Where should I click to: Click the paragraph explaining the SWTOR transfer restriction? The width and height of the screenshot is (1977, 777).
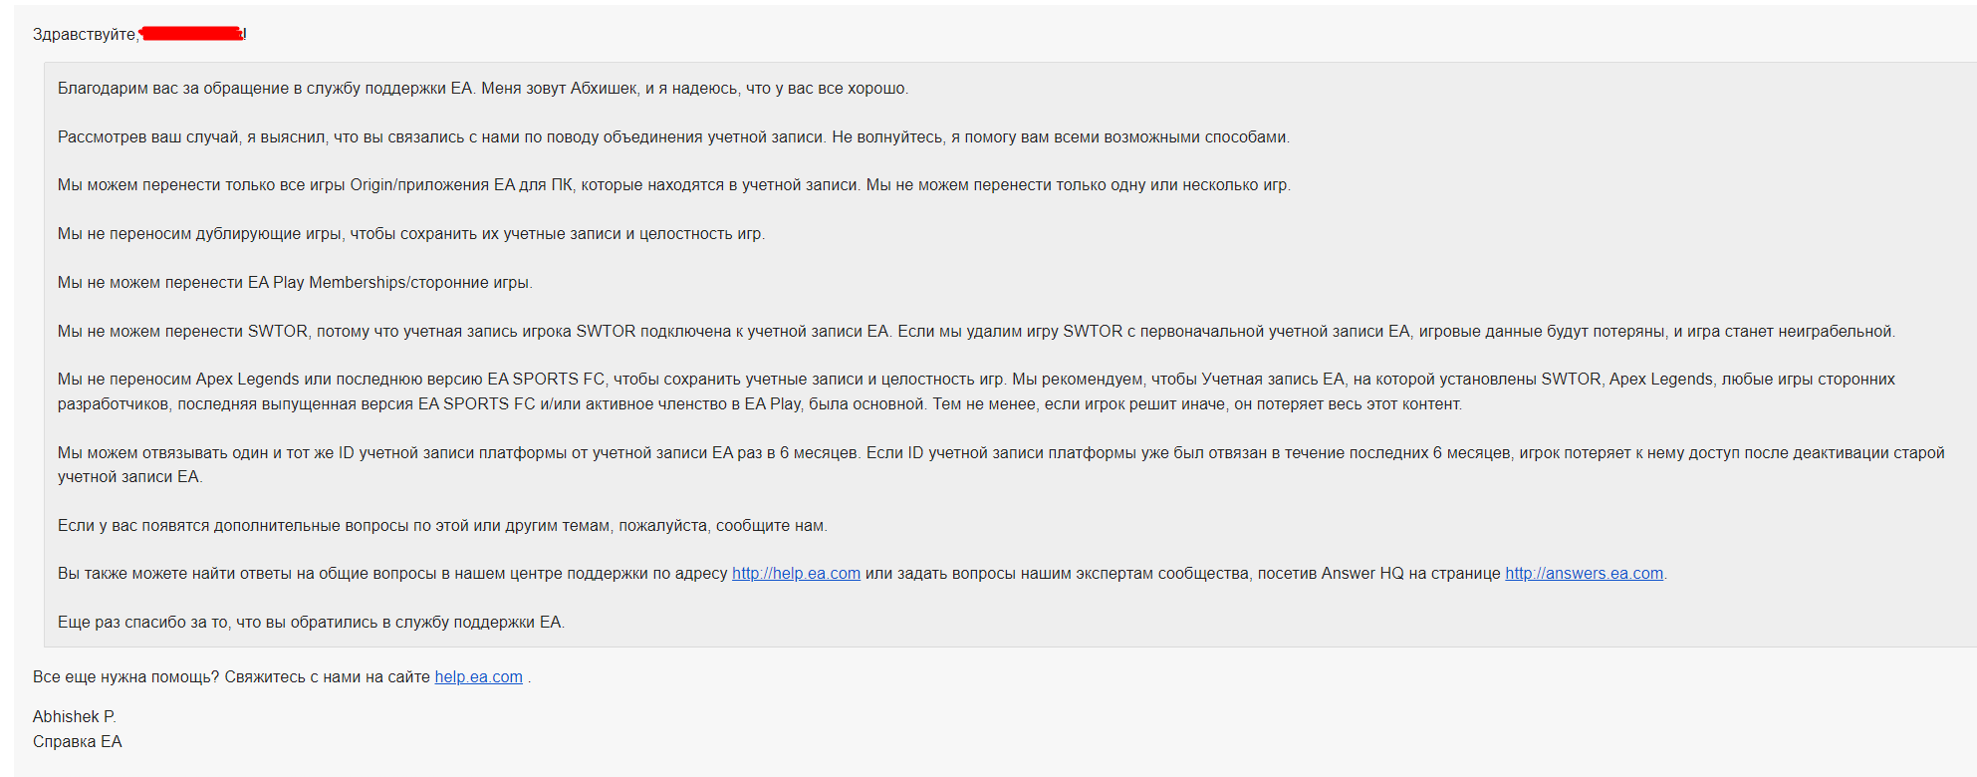976,332
